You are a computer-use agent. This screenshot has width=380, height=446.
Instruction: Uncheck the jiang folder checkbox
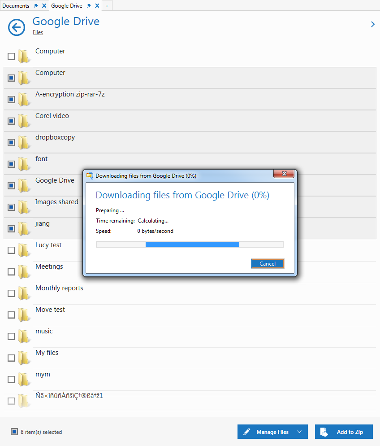(11, 229)
